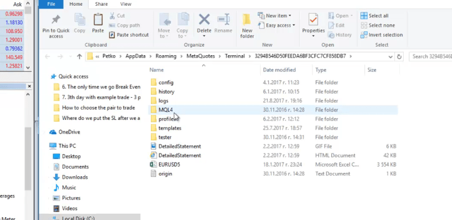Open Downloads in navigation pane
452x220 pixels.
[71, 177]
